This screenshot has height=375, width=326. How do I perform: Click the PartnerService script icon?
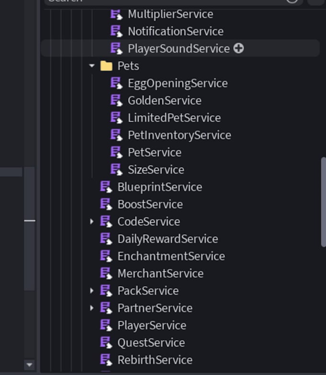[106, 308]
